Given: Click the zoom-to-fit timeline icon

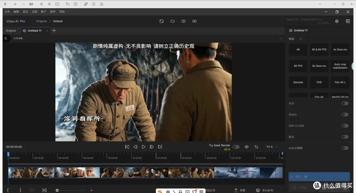Looking at the screenshot, I should 44,190.
